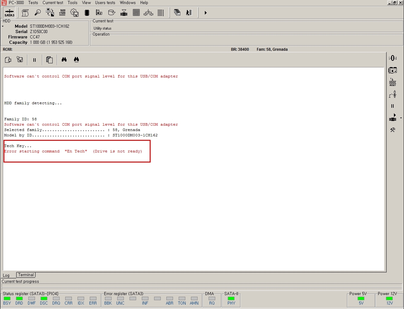Screen dimensions: 404x309
Task: Click the binoculars with dots find-next icon
Action: (x=76, y=60)
